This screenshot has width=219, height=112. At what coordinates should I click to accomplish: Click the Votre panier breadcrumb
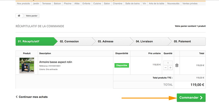click(32, 16)
